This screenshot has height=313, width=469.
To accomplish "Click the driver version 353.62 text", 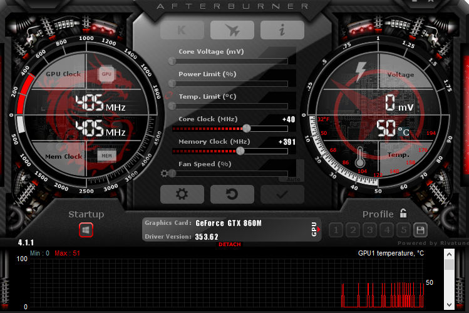I will (207, 237).
